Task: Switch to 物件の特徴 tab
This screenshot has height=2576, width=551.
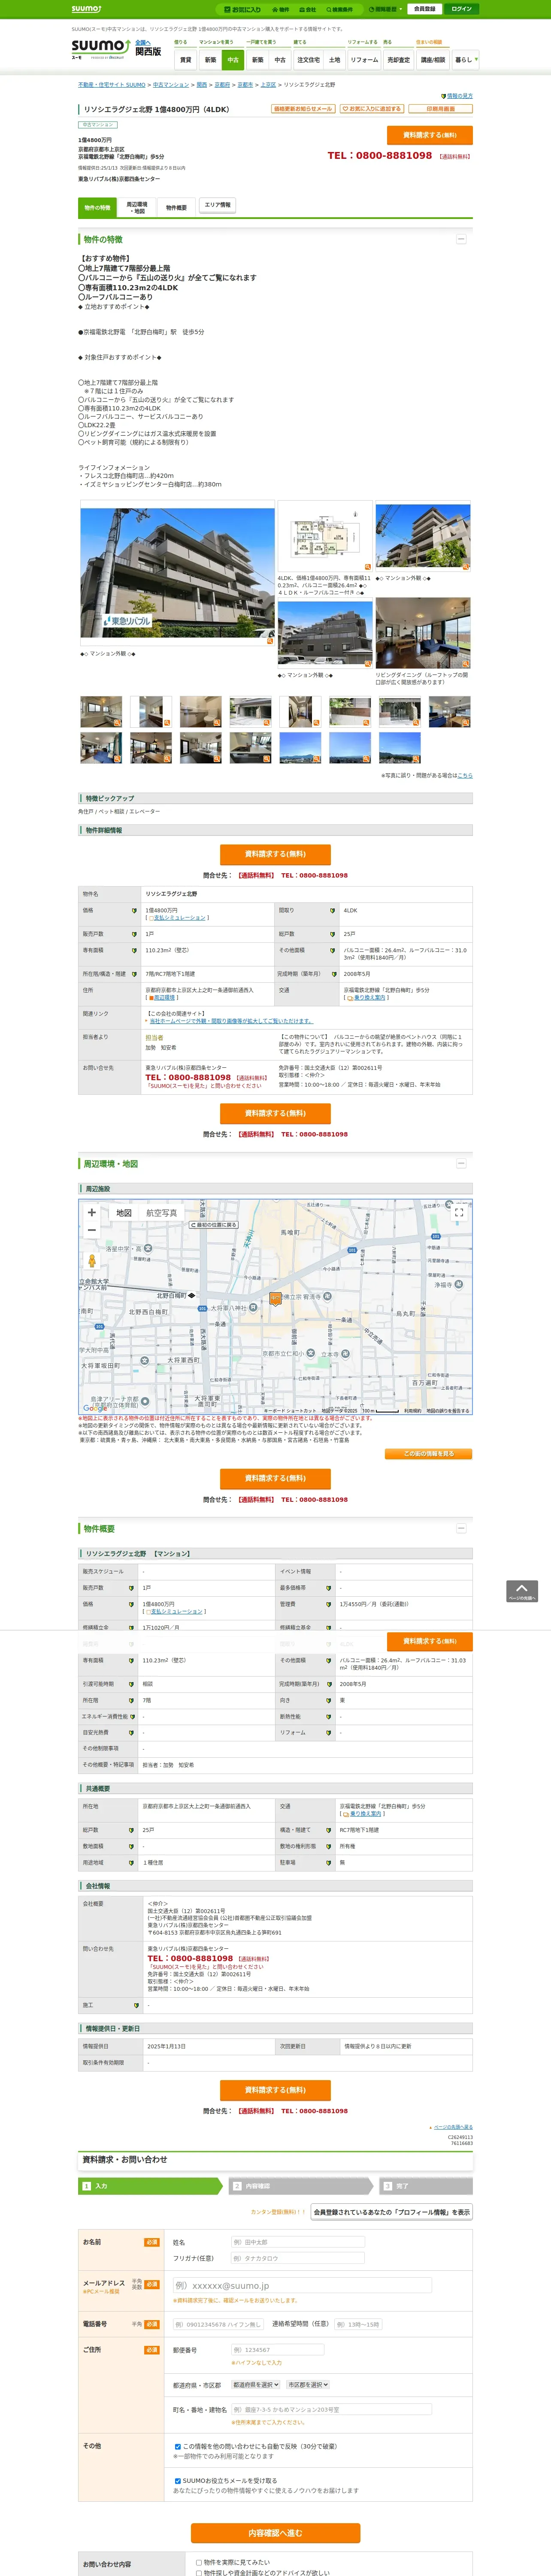Action: tap(97, 208)
